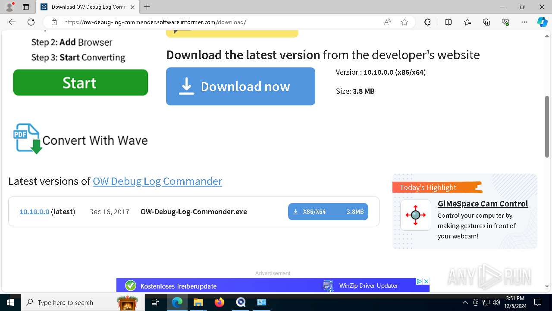This screenshot has height=311, width=552.
Task: Open Collections icon
Action: point(486,22)
